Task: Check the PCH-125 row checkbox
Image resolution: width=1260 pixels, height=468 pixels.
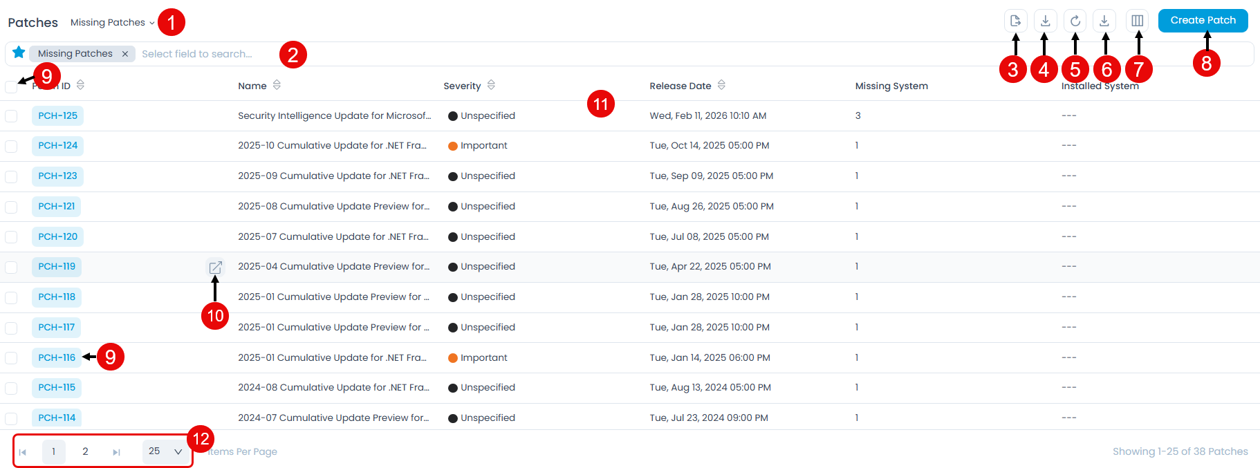Action: coord(11,116)
